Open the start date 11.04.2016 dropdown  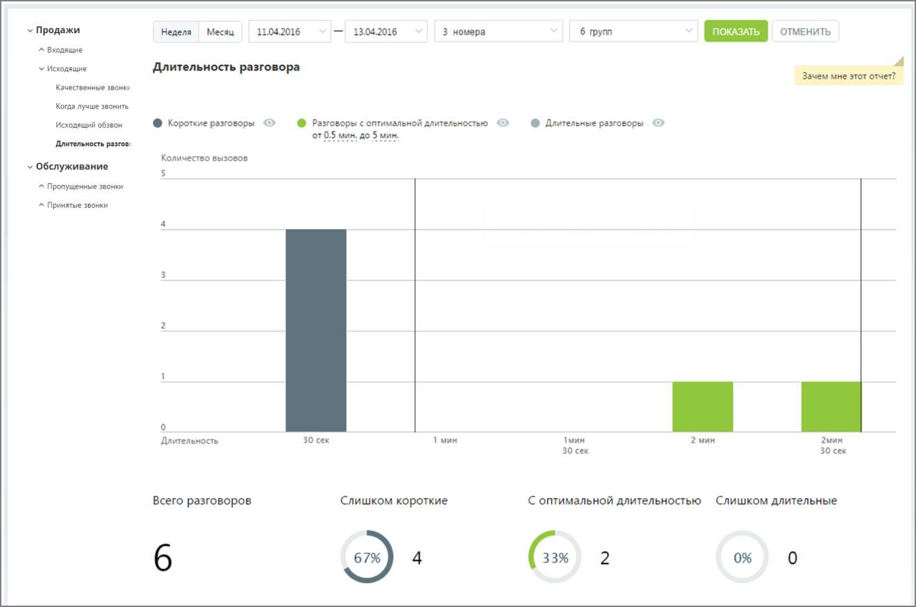point(290,32)
